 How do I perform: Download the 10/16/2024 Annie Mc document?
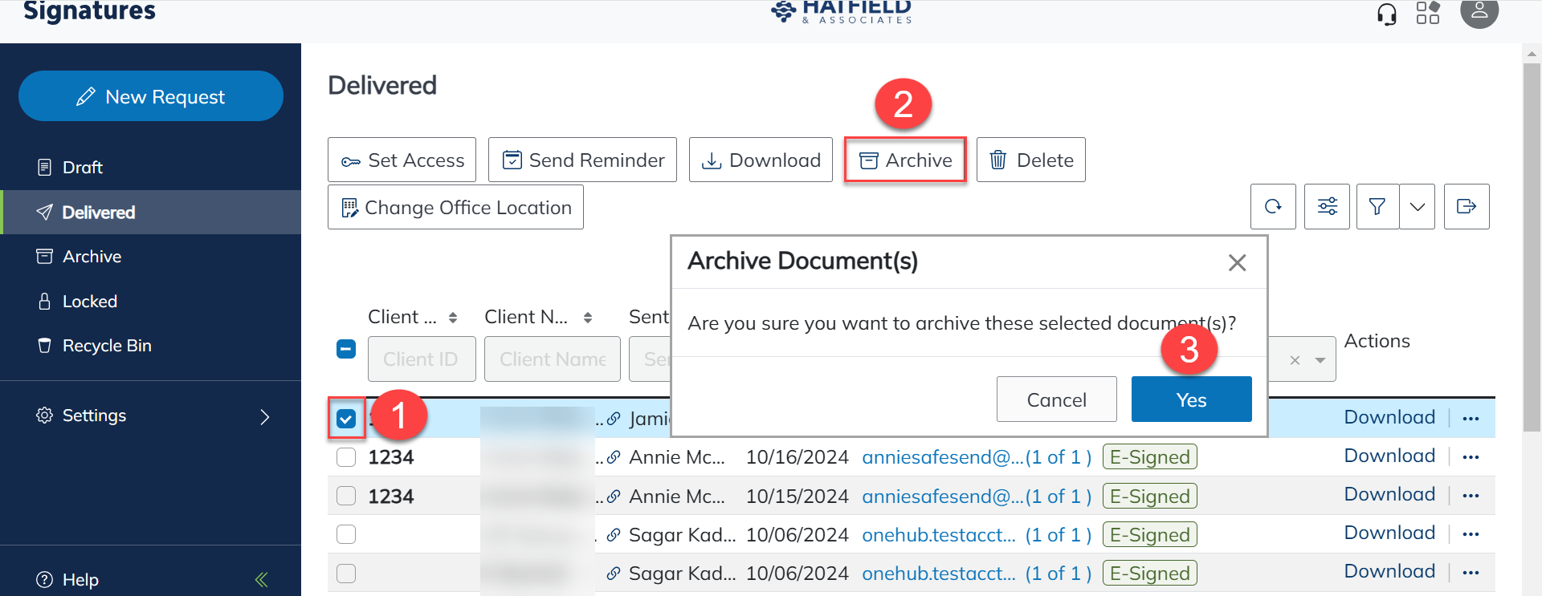[1389, 456]
